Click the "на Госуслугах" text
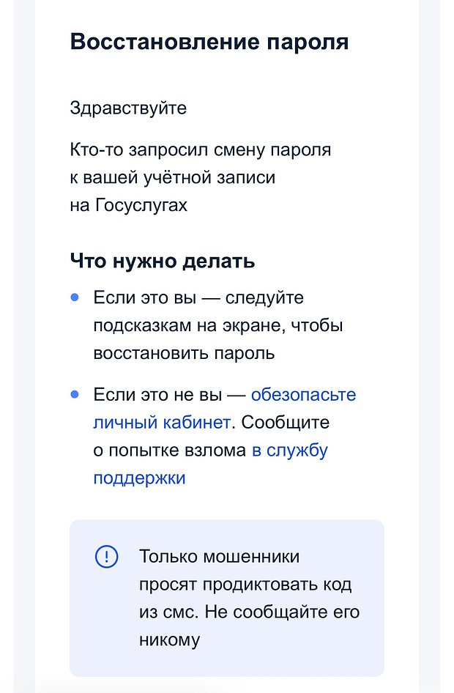Screen dimensions: 454x693 129,206
